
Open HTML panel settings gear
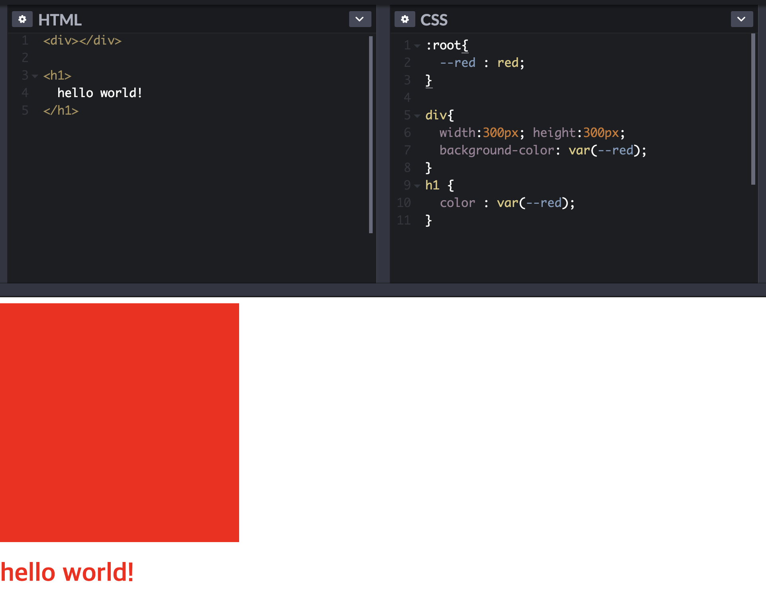22,19
